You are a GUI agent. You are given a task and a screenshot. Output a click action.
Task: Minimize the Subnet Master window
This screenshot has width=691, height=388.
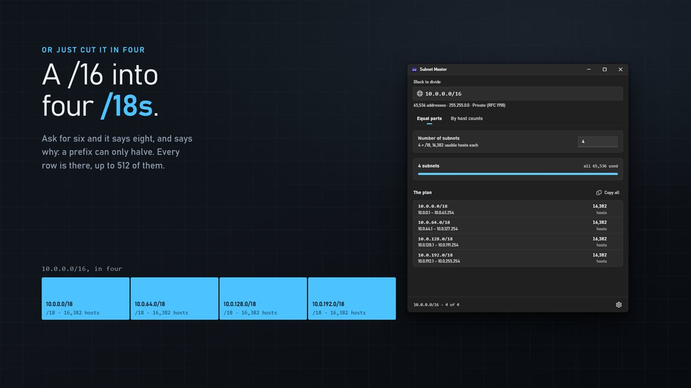589,70
